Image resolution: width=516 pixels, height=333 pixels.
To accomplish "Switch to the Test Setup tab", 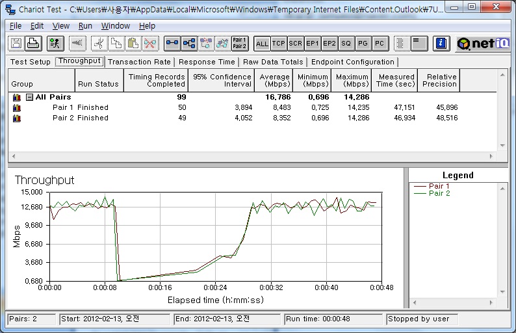I will 31,62.
